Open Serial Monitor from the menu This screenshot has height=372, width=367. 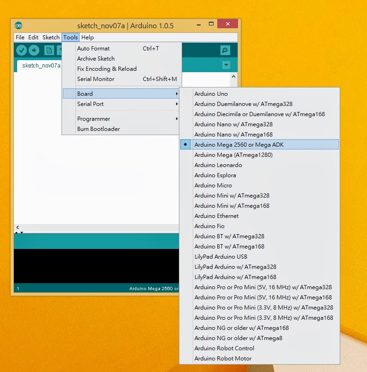coord(121,79)
